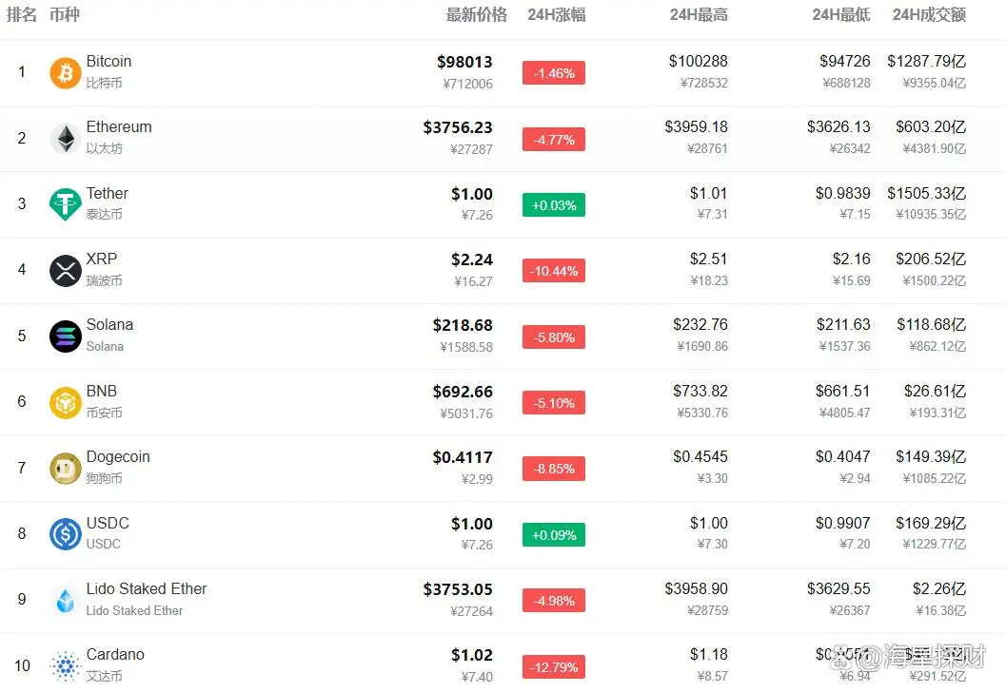This screenshot has height=692, width=1006.
Task: Sort by 最新价格 column header
Action: tap(476, 14)
